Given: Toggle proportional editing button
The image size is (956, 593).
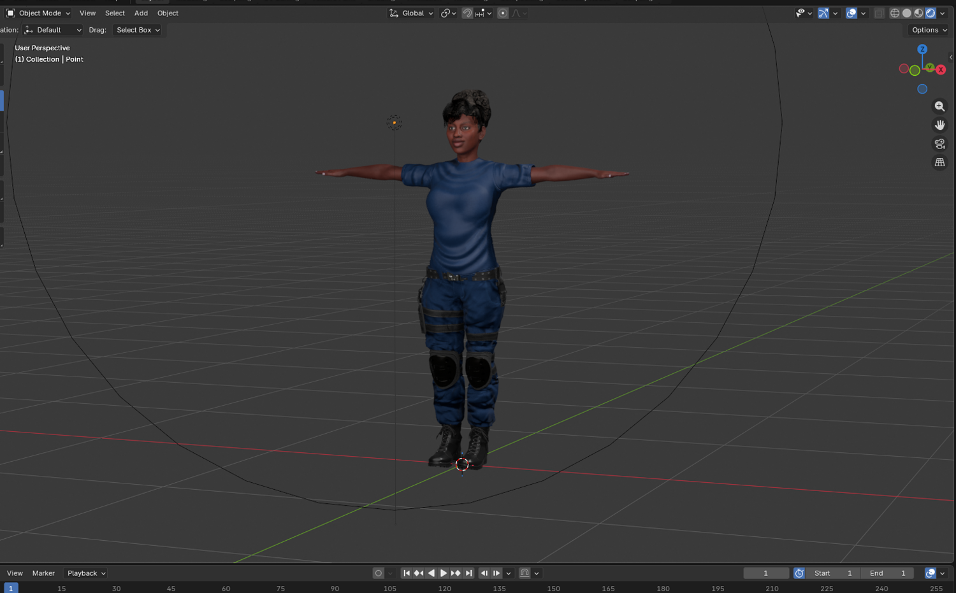Looking at the screenshot, I should [503, 13].
